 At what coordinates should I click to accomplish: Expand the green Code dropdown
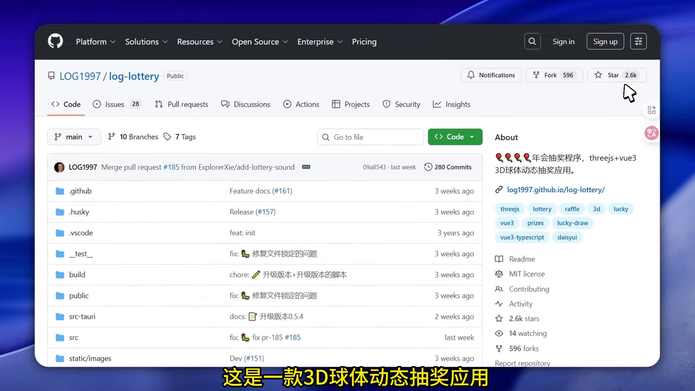click(455, 137)
